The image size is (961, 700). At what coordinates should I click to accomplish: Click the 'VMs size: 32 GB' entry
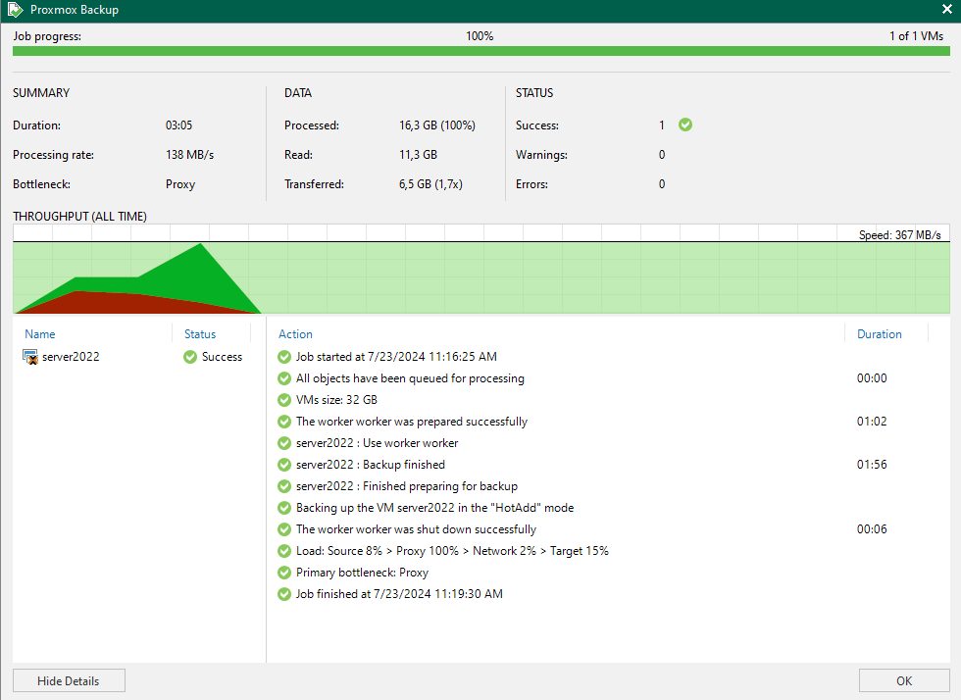point(336,400)
